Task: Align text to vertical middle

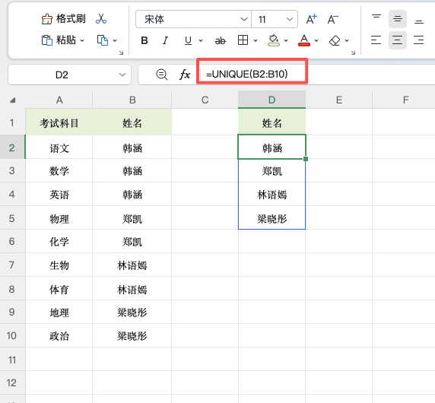Action: pyautogui.click(x=398, y=19)
